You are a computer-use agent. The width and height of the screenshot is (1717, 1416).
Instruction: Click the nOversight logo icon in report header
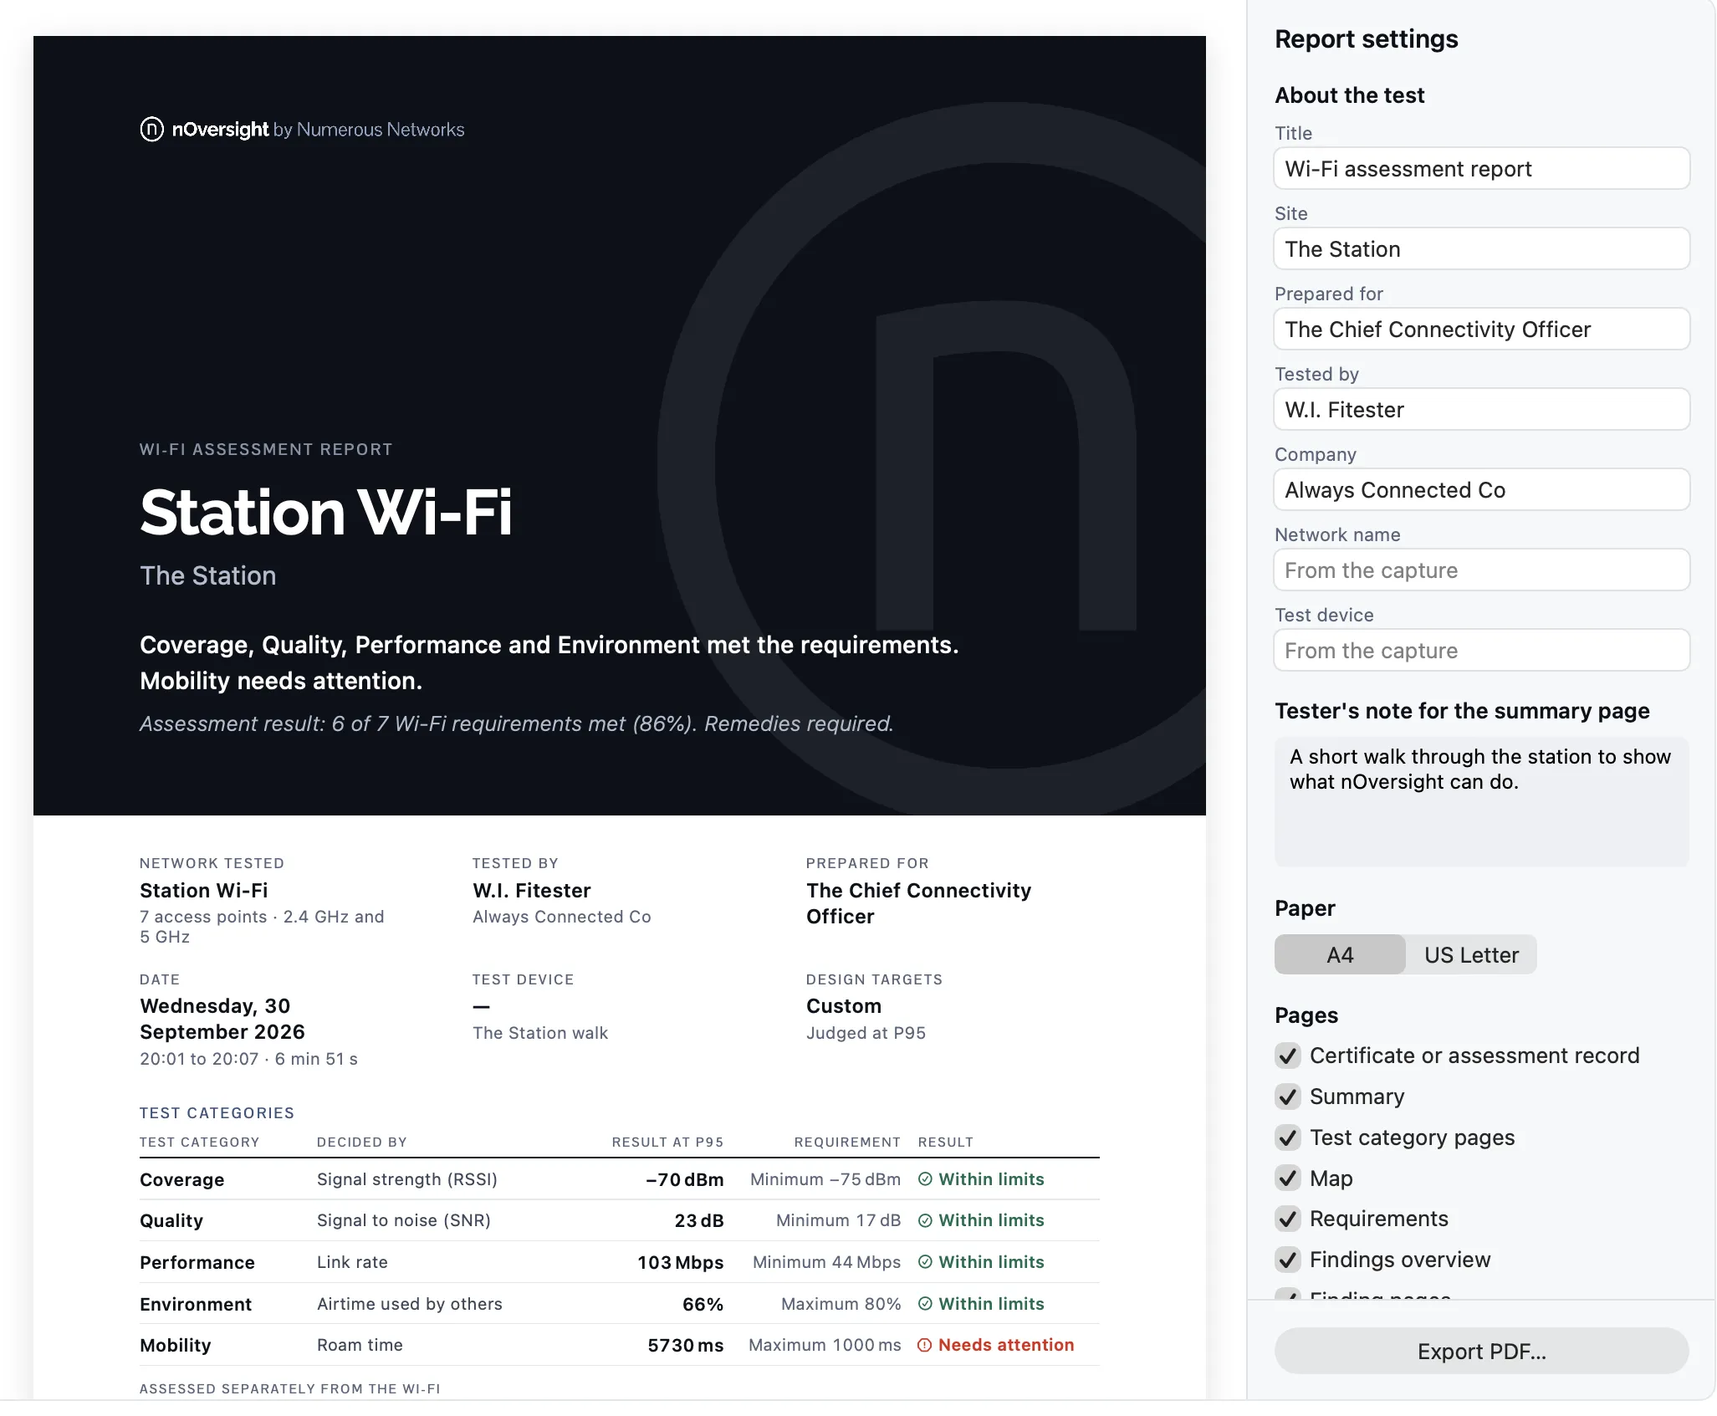(x=151, y=130)
